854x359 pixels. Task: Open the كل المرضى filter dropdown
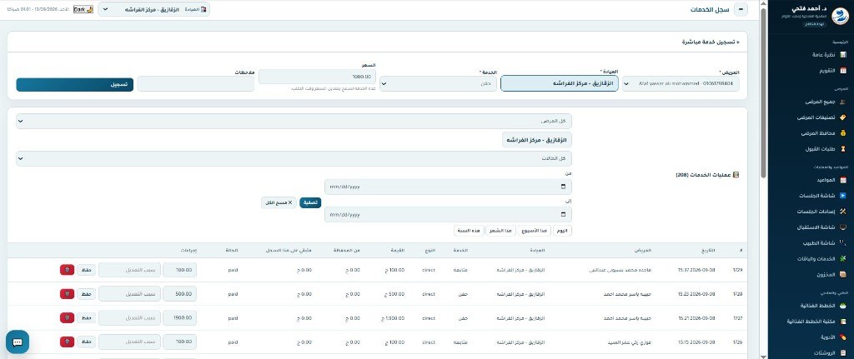(294, 121)
